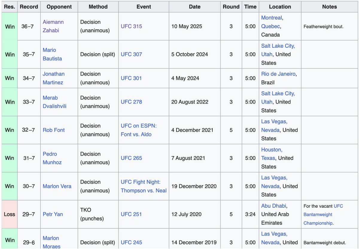Follow the UFC 265 event link
Image resolution: width=359 pixels, height=249 pixels.
click(131, 158)
